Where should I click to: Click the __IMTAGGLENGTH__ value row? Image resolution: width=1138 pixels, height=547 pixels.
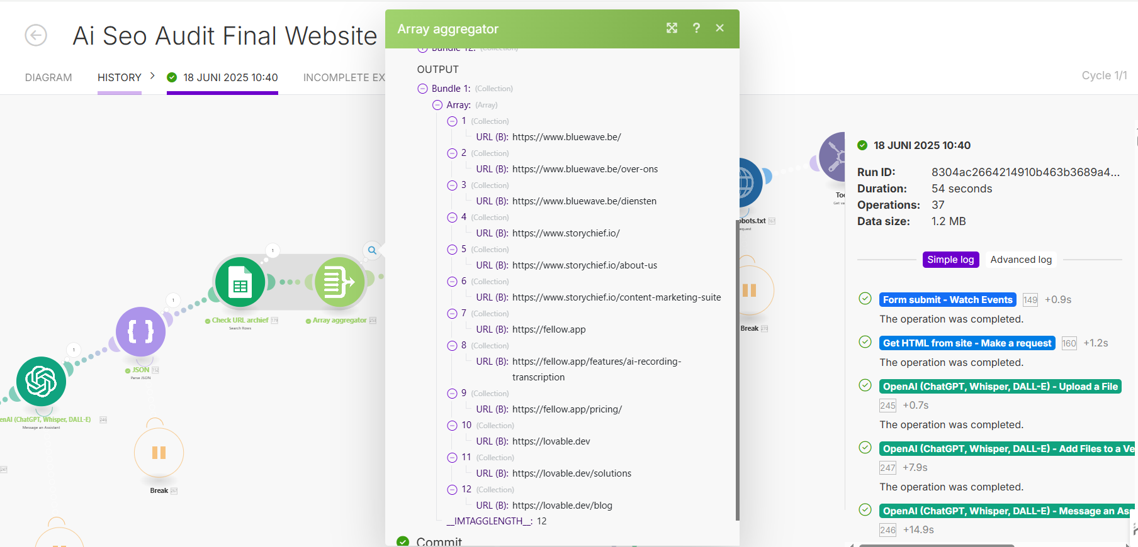pos(497,521)
